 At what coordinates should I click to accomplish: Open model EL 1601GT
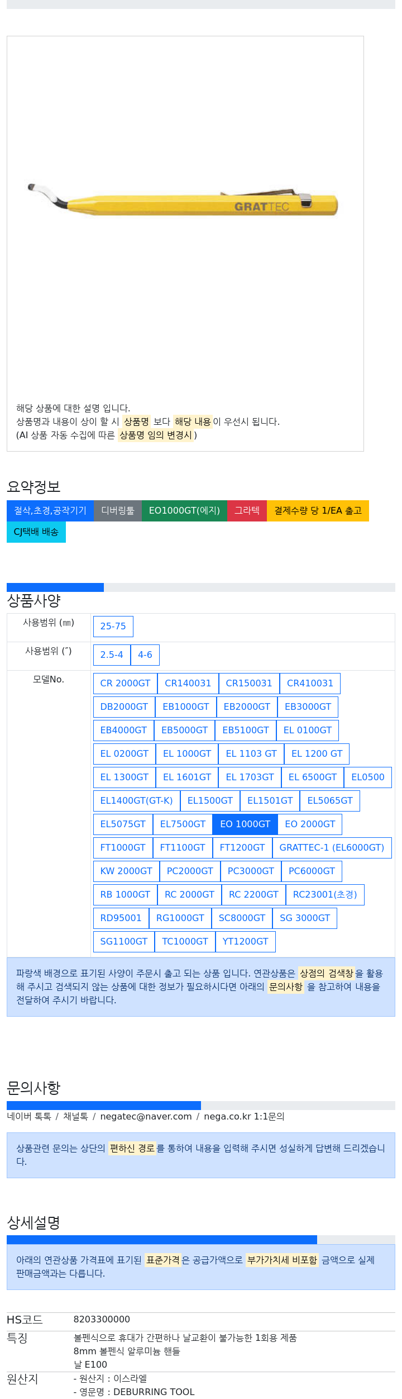(x=187, y=777)
